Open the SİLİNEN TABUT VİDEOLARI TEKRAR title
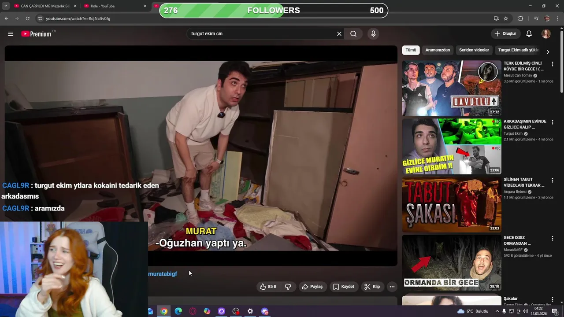Image resolution: width=564 pixels, height=317 pixels. pyautogui.click(x=524, y=182)
